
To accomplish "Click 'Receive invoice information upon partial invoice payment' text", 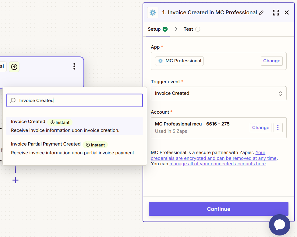I will point(72,153).
